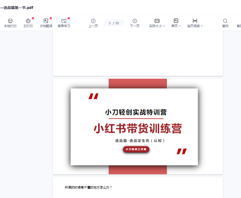The image size is (241, 198).
Task: Go to previous page (上一页)
Action: click(x=93, y=23)
